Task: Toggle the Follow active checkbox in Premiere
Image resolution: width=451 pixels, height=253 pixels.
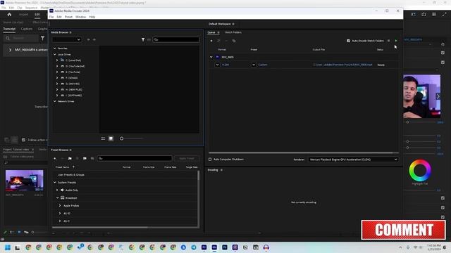Action: pyautogui.click(x=23, y=140)
